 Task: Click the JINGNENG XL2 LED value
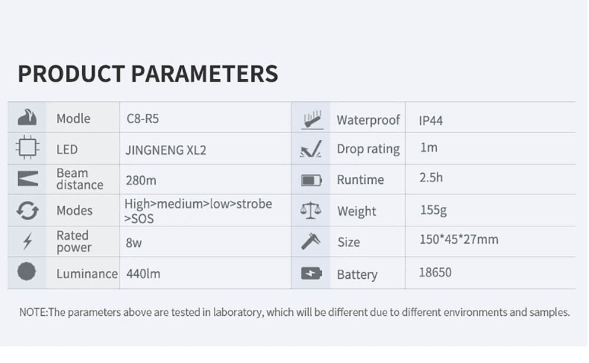166,150
